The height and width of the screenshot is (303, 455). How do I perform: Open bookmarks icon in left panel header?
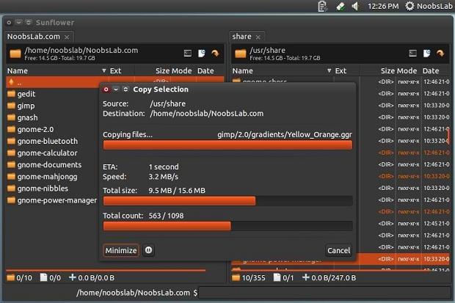(201, 54)
